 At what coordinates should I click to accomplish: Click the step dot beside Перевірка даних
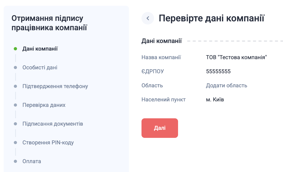(x=15, y=105)
